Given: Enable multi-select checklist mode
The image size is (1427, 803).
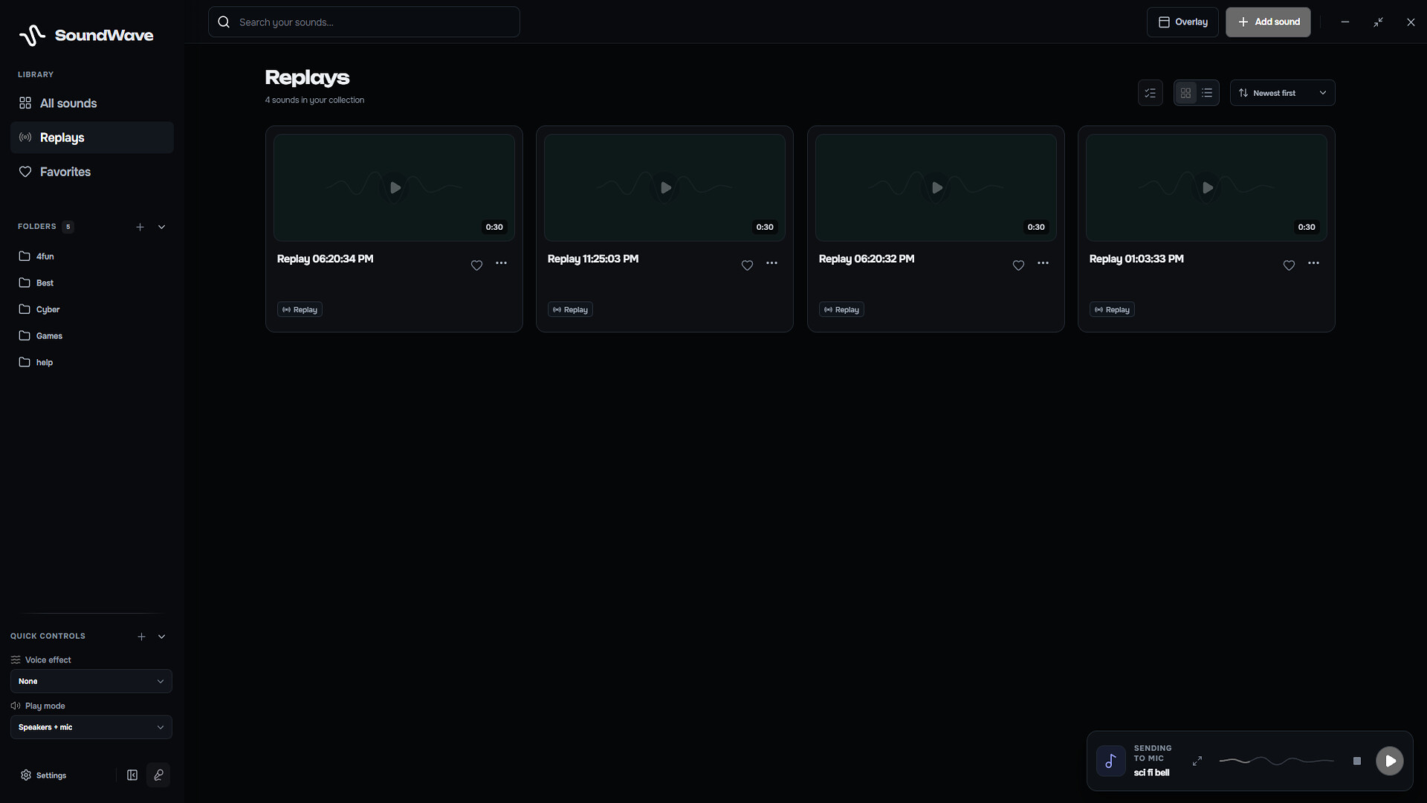Looking at the screenshot, I should 1151,93.
